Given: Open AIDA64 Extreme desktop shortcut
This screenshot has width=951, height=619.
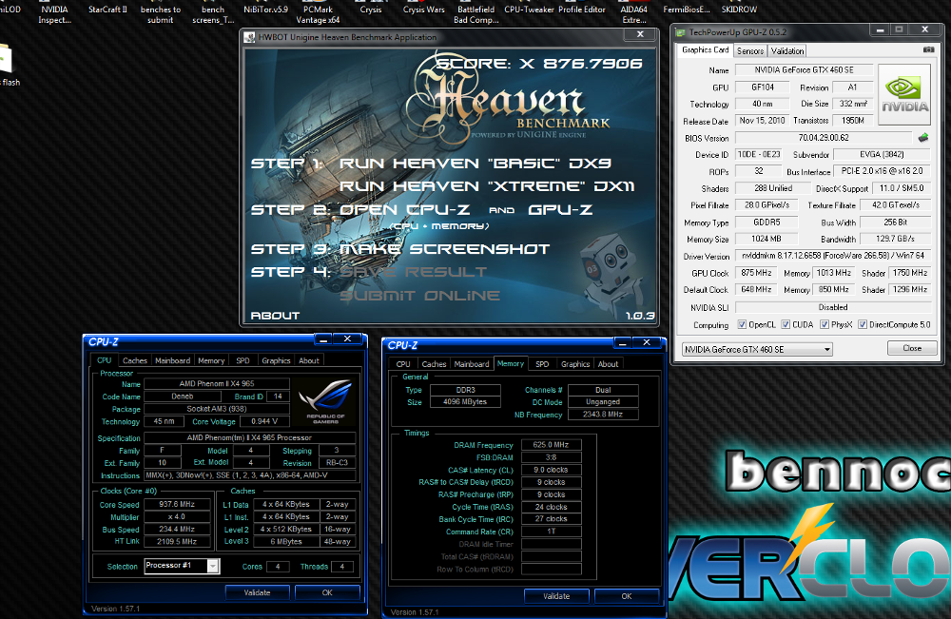Looking at the screenshot, I should pyautogui.click(x=633, y=14).
